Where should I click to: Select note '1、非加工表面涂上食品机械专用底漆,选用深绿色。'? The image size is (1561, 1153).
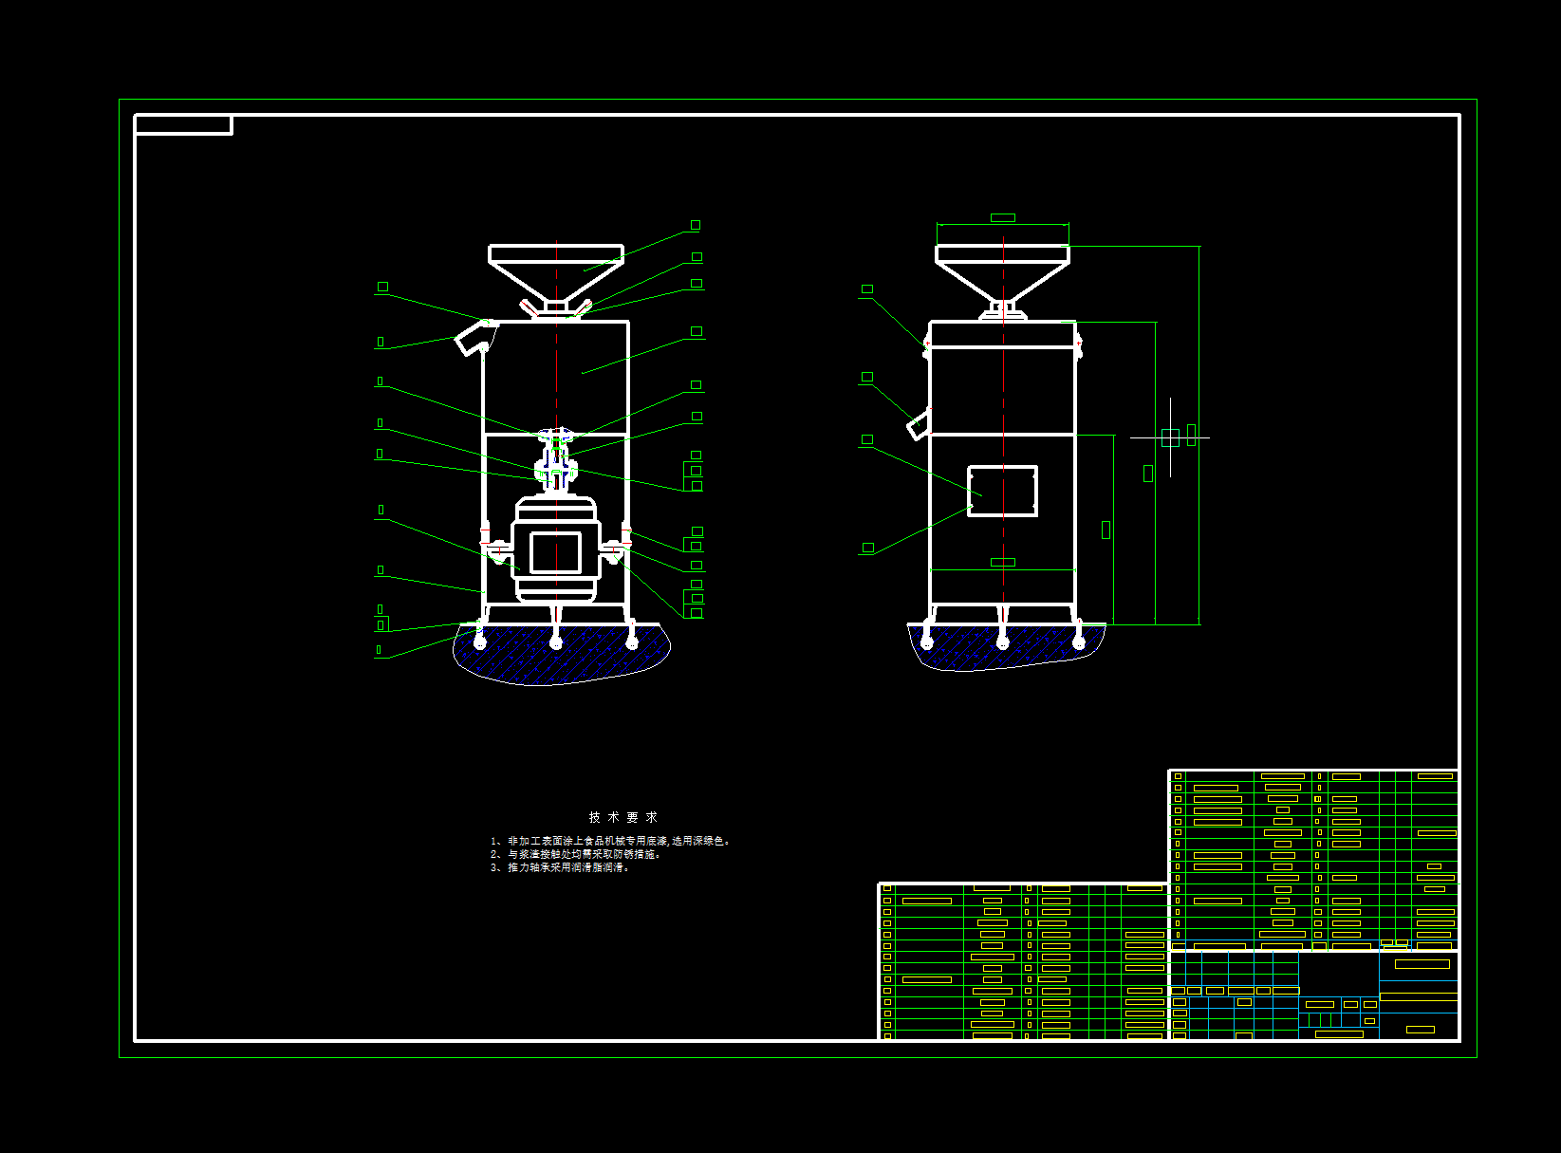(611, 841)
